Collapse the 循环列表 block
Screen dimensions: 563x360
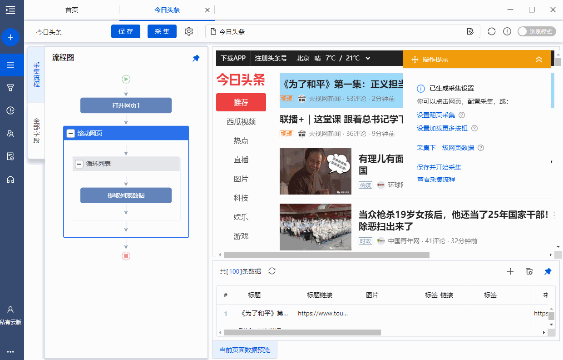click(79, 164)
